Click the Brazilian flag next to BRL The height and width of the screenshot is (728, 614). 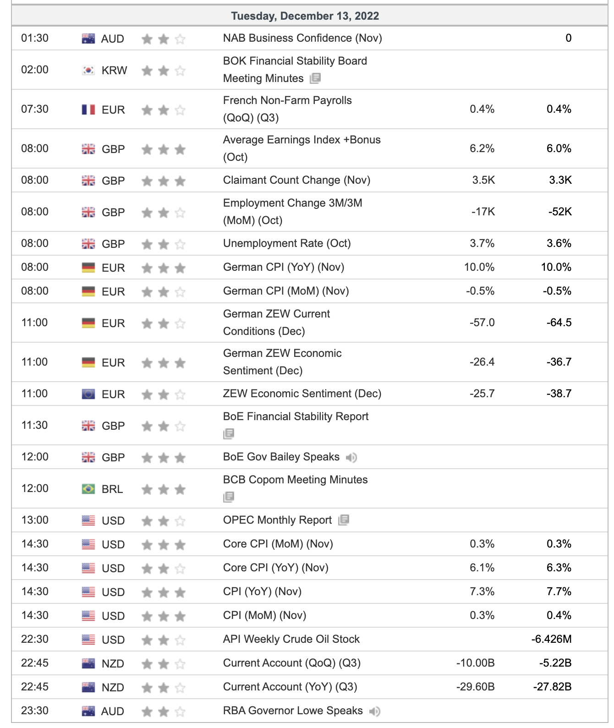[88, 489]
